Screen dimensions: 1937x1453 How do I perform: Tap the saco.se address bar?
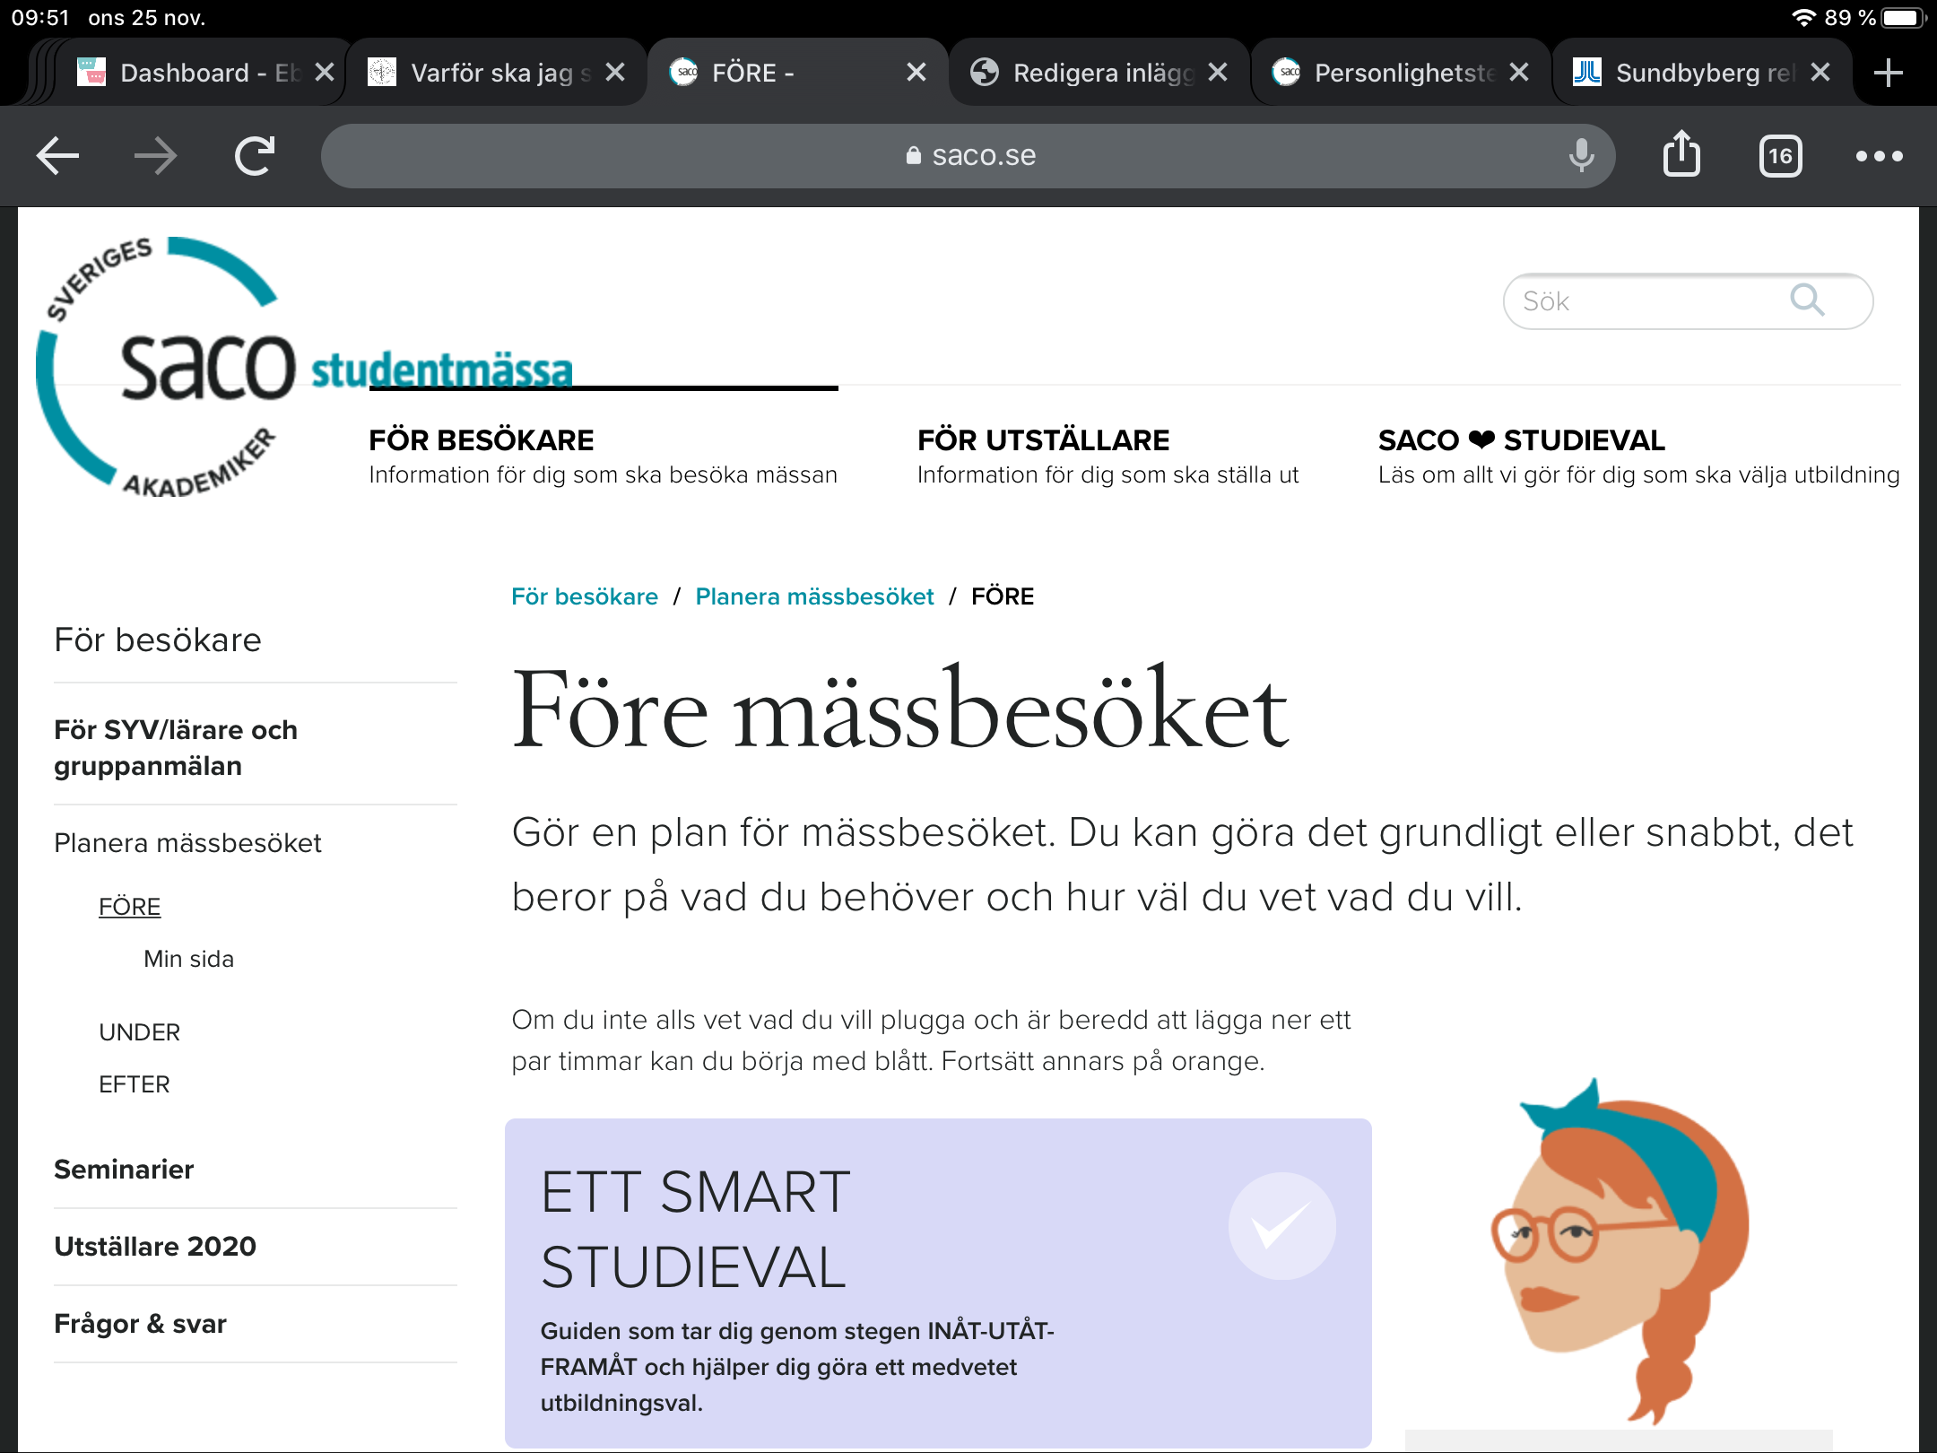click(968, 156)
